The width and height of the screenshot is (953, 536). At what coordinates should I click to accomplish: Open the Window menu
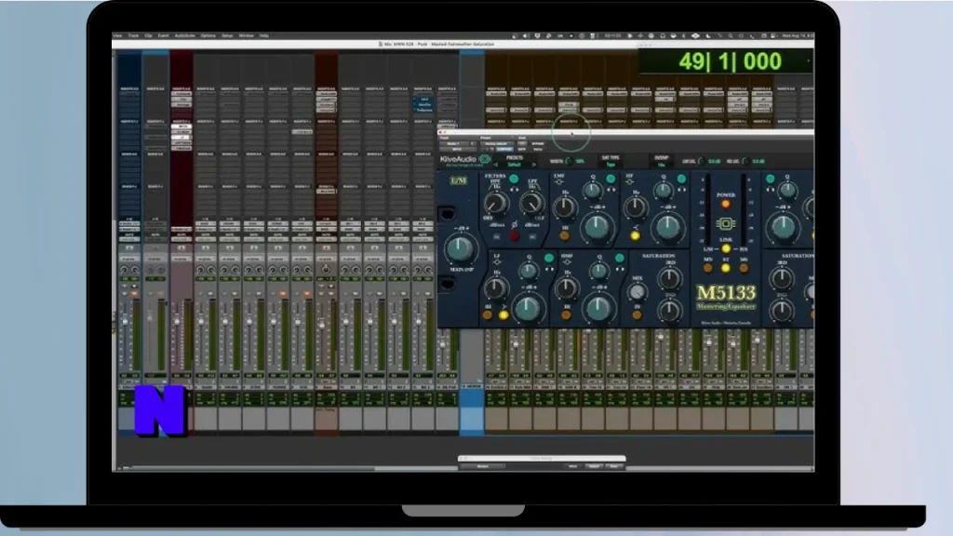click(x=246, y=36)
